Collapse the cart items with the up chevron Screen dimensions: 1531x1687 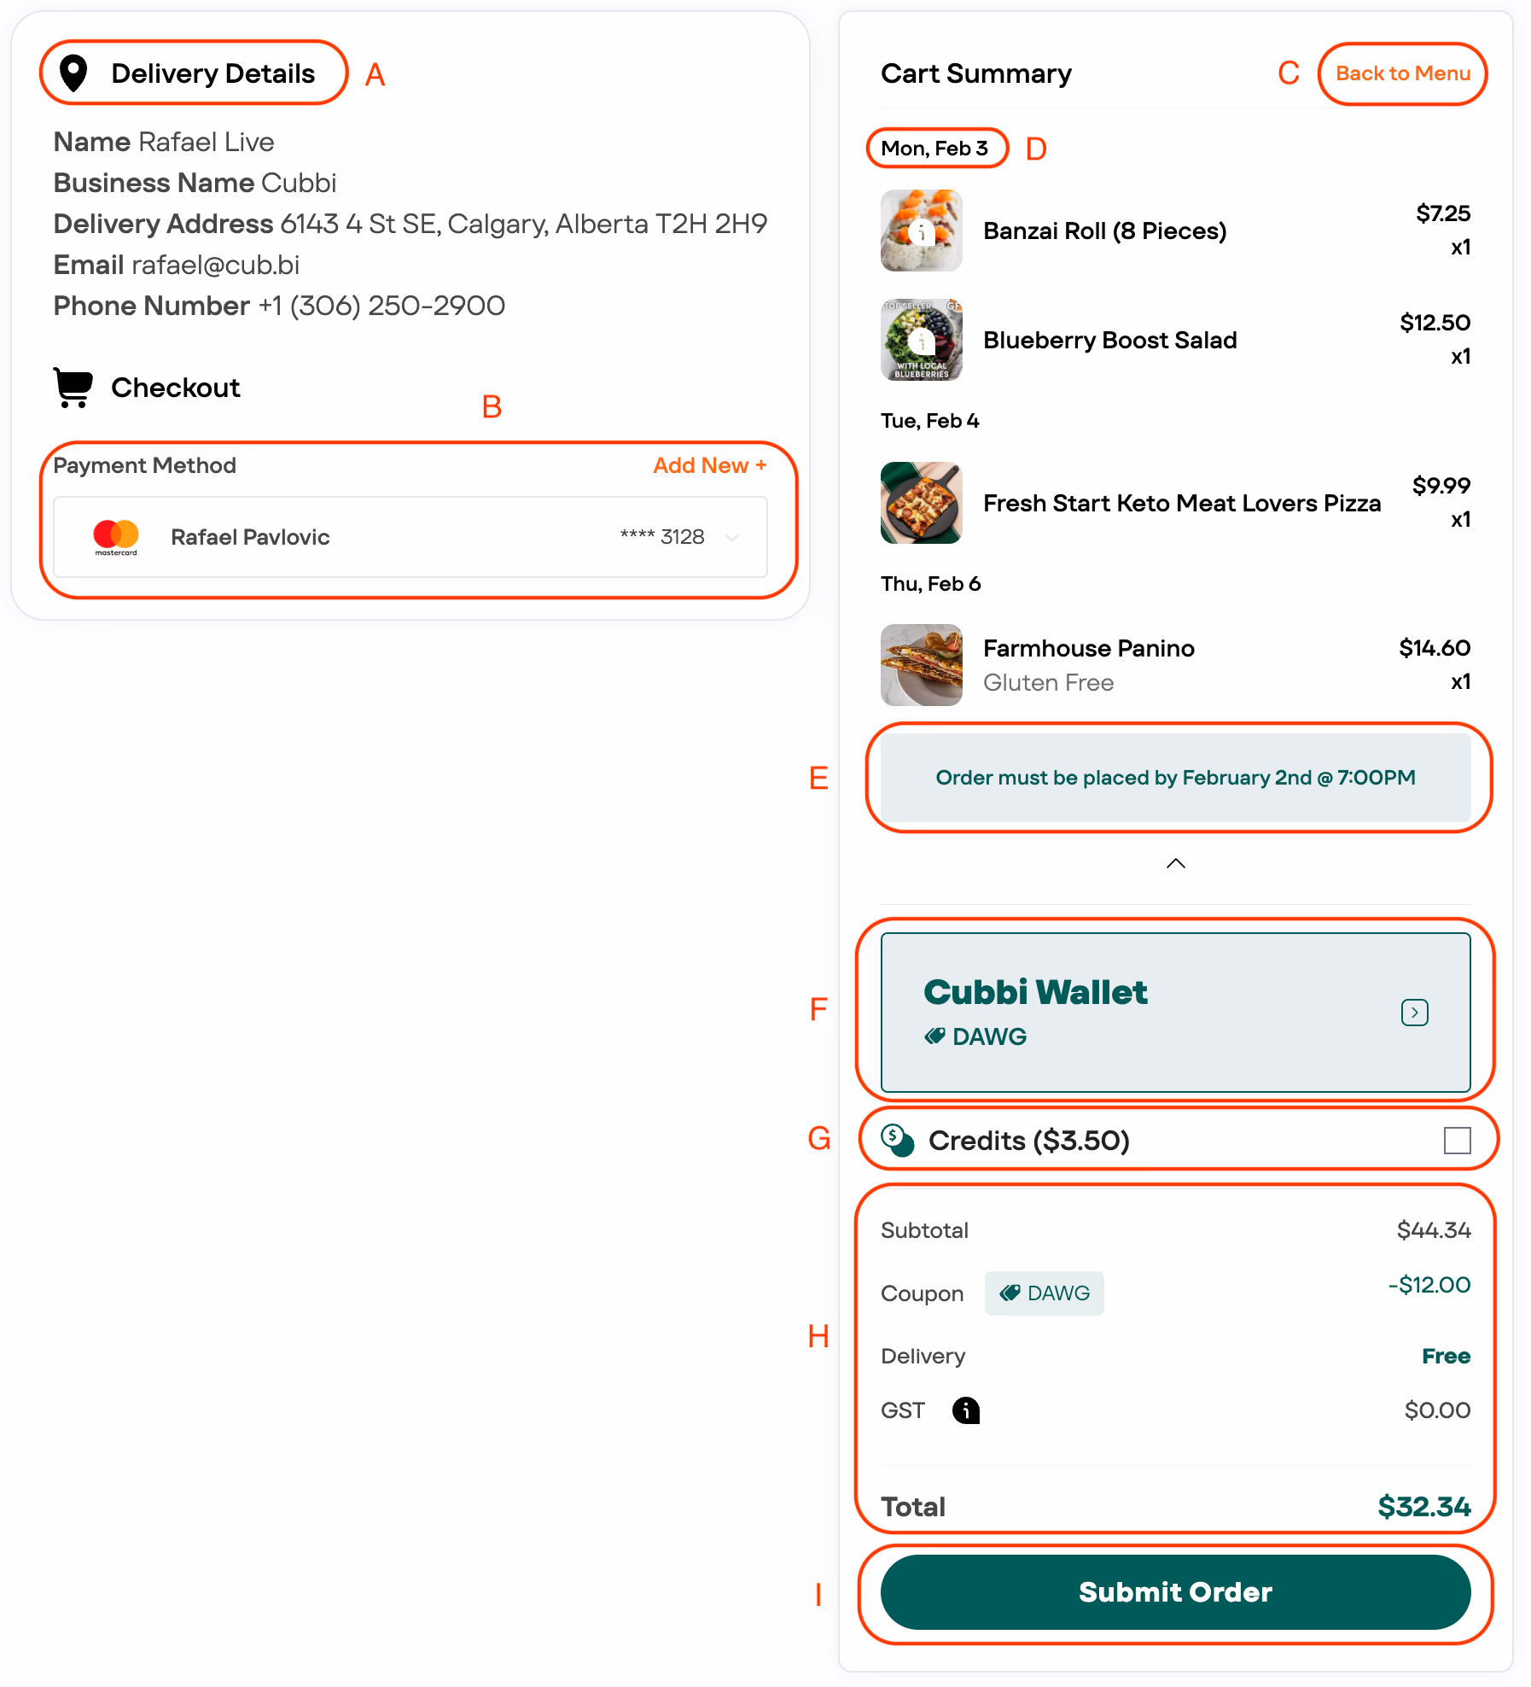coord(1175,863)
